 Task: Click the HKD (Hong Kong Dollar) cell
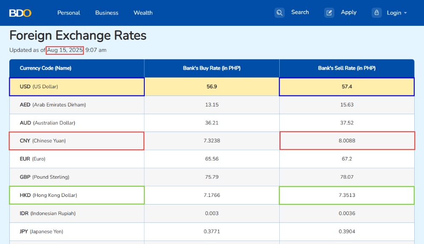(x=77, y=195)
